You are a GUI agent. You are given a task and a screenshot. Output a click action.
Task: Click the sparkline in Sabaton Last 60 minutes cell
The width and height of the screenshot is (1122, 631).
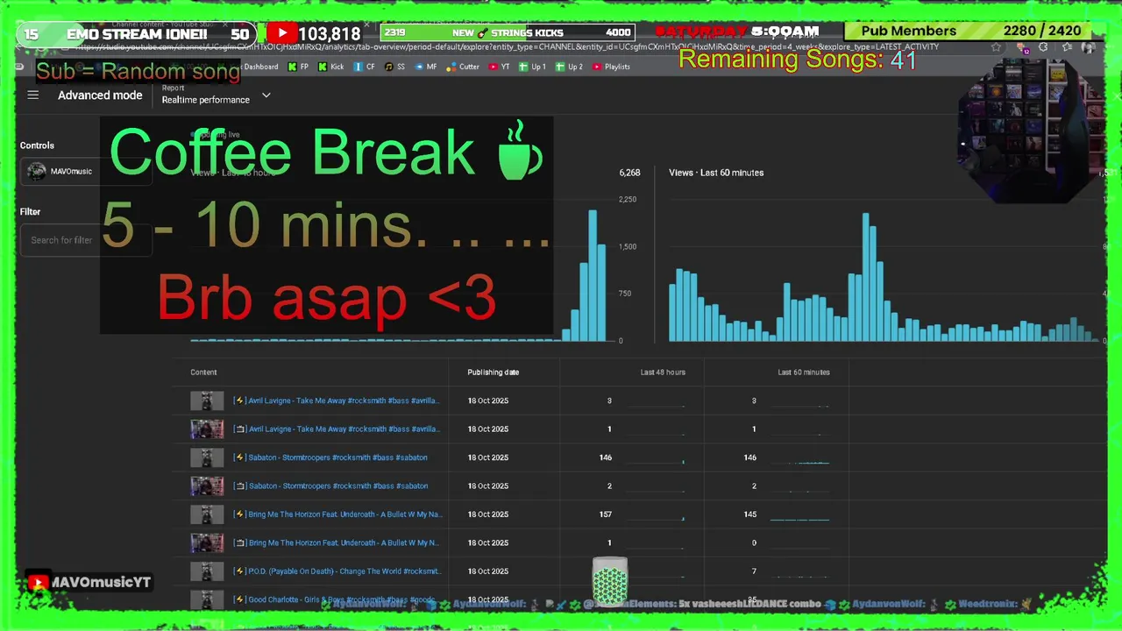[799, 461]
